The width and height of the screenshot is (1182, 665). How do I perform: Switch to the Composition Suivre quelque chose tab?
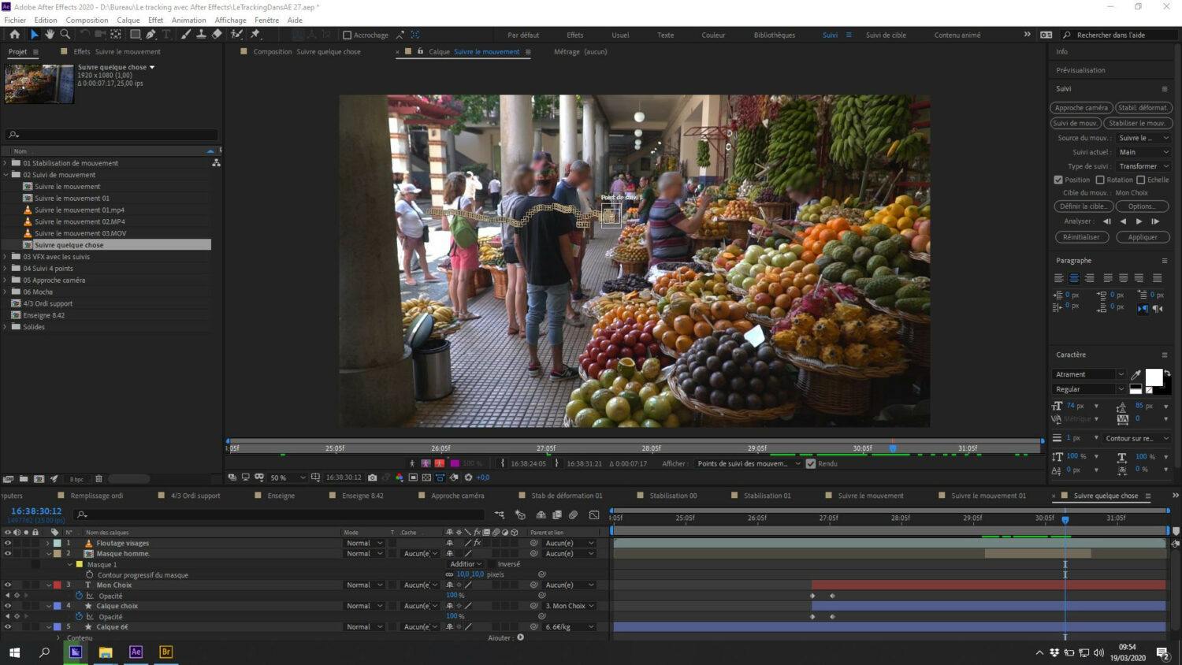[307, 52]
